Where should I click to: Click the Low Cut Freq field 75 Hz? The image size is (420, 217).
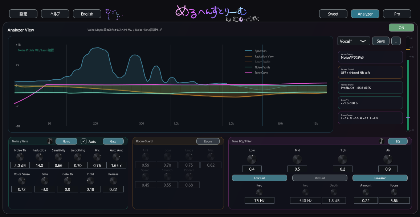259,200
